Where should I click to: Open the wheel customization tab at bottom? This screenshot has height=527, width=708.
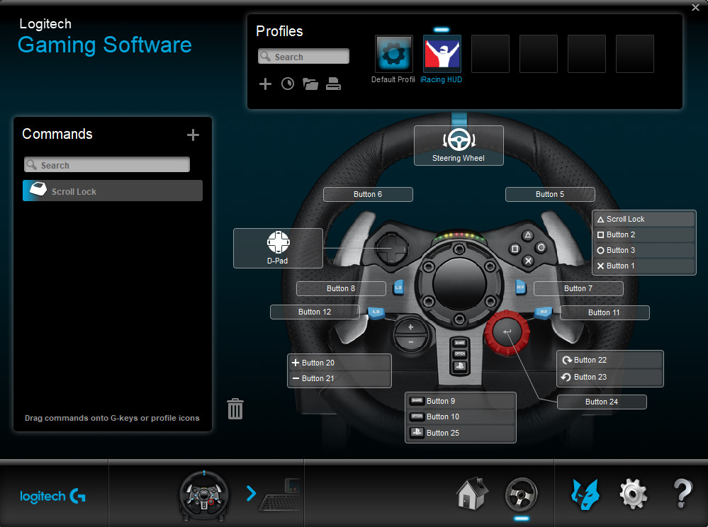521,494
